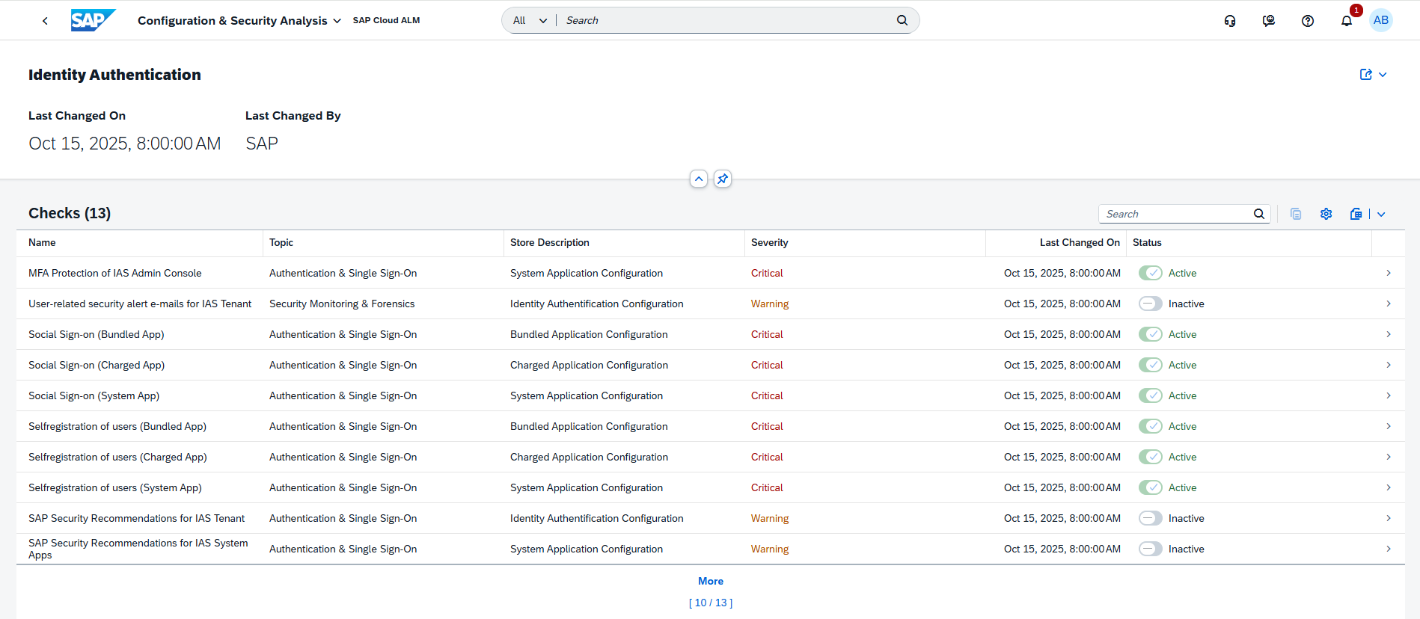Open the headset support icon
Image resolution: width=1420 pixels, height=619 pixels.
[1229, 21]
